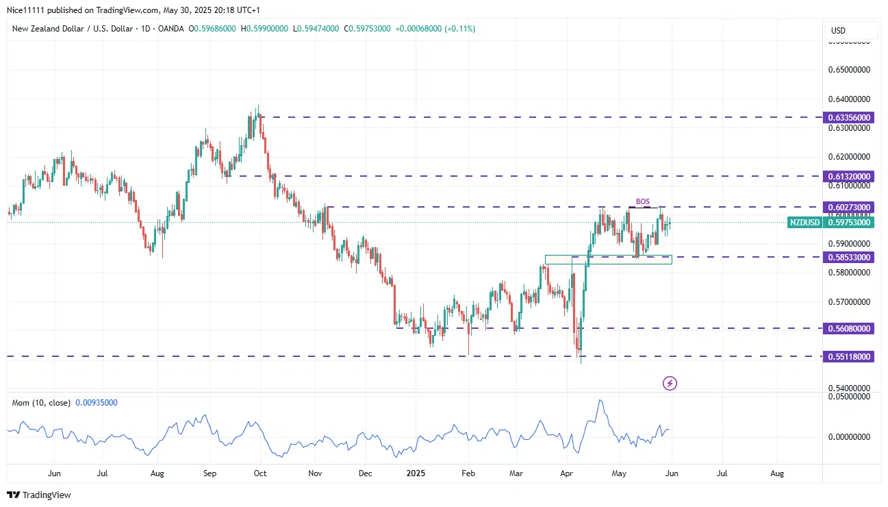Select the 0.63356000 price level label
Viewport: 888px width, 507px height.
pos(850,117)
